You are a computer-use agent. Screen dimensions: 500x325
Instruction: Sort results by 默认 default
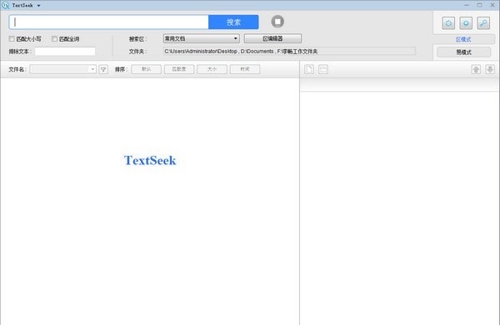tap(146, 69)
